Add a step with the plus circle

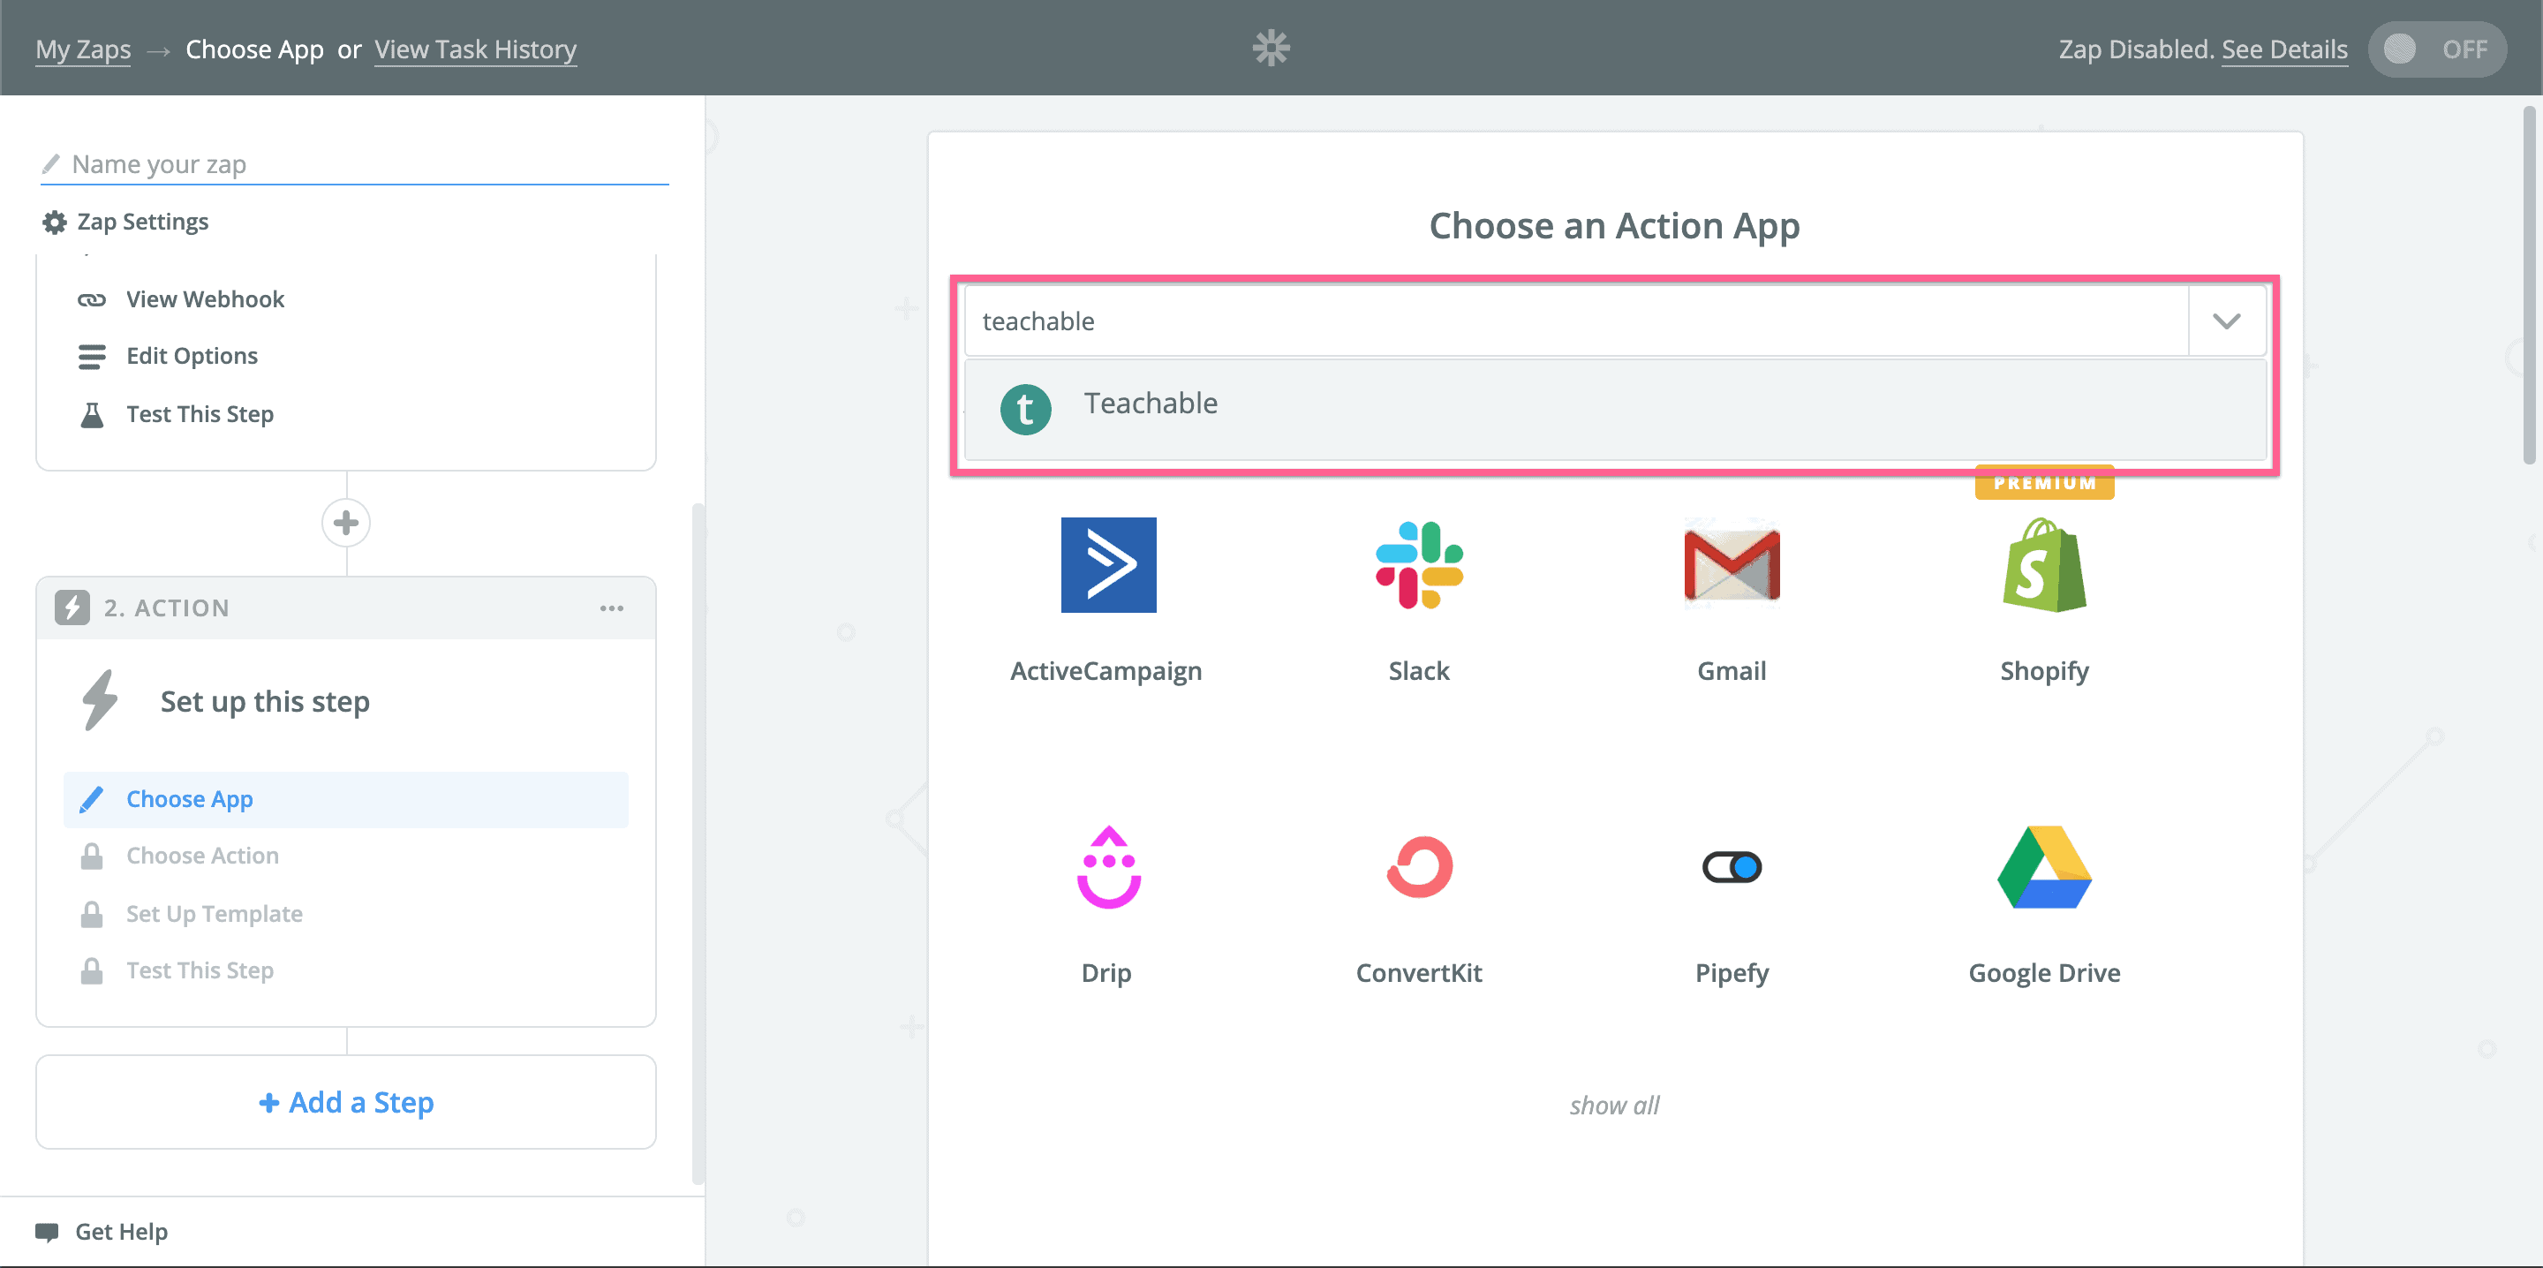coord(345,523)
